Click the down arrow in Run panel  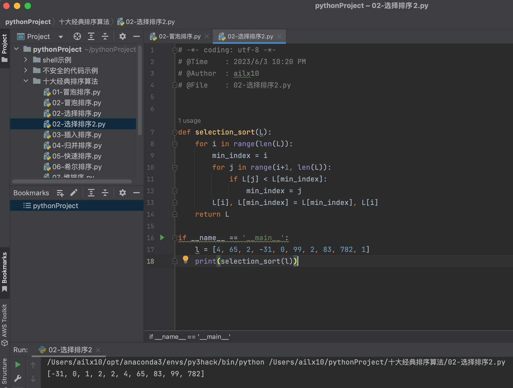point(33,379)
